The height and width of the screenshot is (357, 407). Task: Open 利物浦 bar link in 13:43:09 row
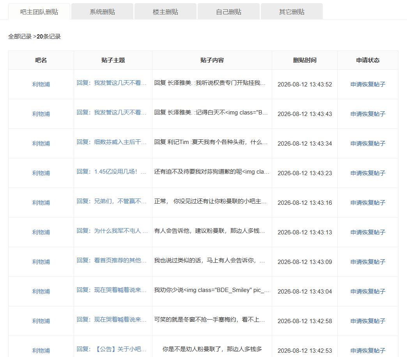pos(41,262)
